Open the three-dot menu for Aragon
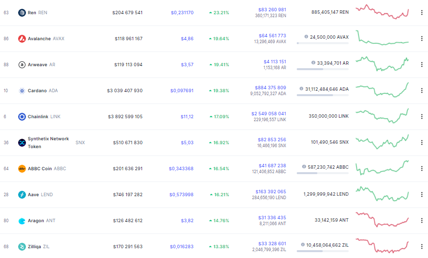This screenshot has height=258, width=428. [x=422, y=221]
